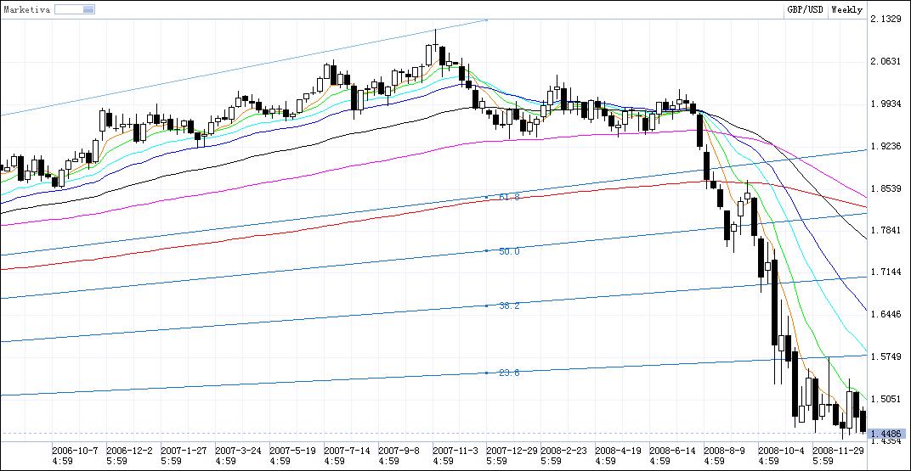This screenshot has width=911, height=471.
Task: Click the 2008-4-19 date label
Action: [x=619, y=450]
